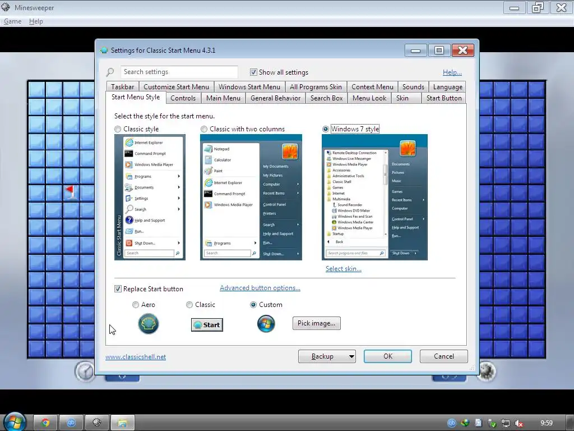Select the Start Menu Style tab

coord(136,97)
